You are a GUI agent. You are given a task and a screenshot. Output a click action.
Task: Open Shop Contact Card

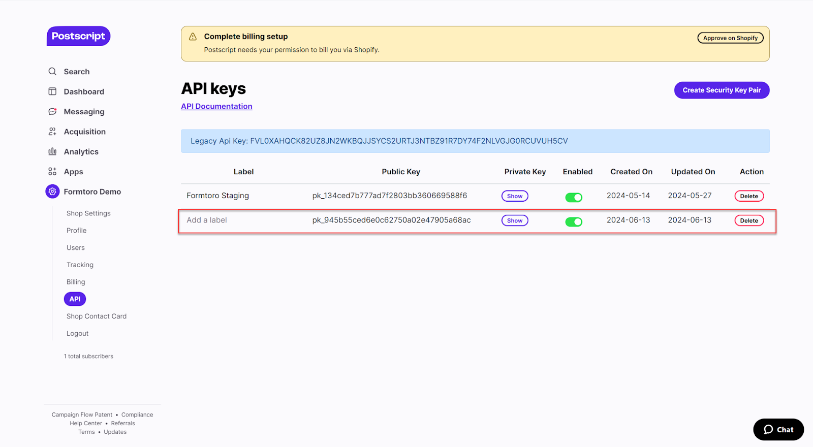97,316
